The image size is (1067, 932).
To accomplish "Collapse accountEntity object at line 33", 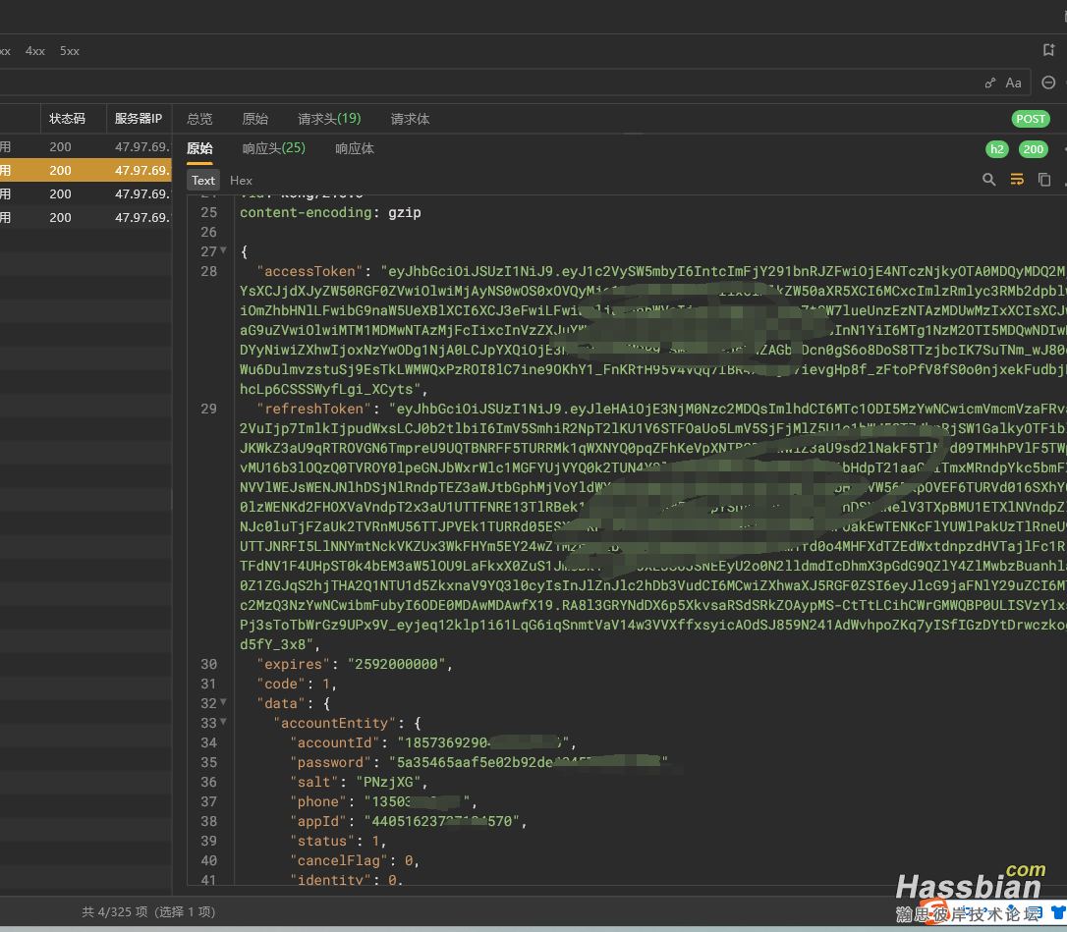I will click(223, 723).
